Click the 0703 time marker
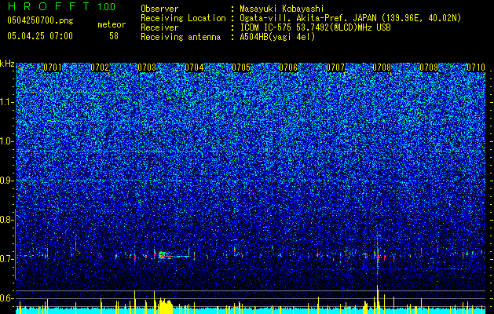The width and height of the screenshot is (494, 314). 147,68
